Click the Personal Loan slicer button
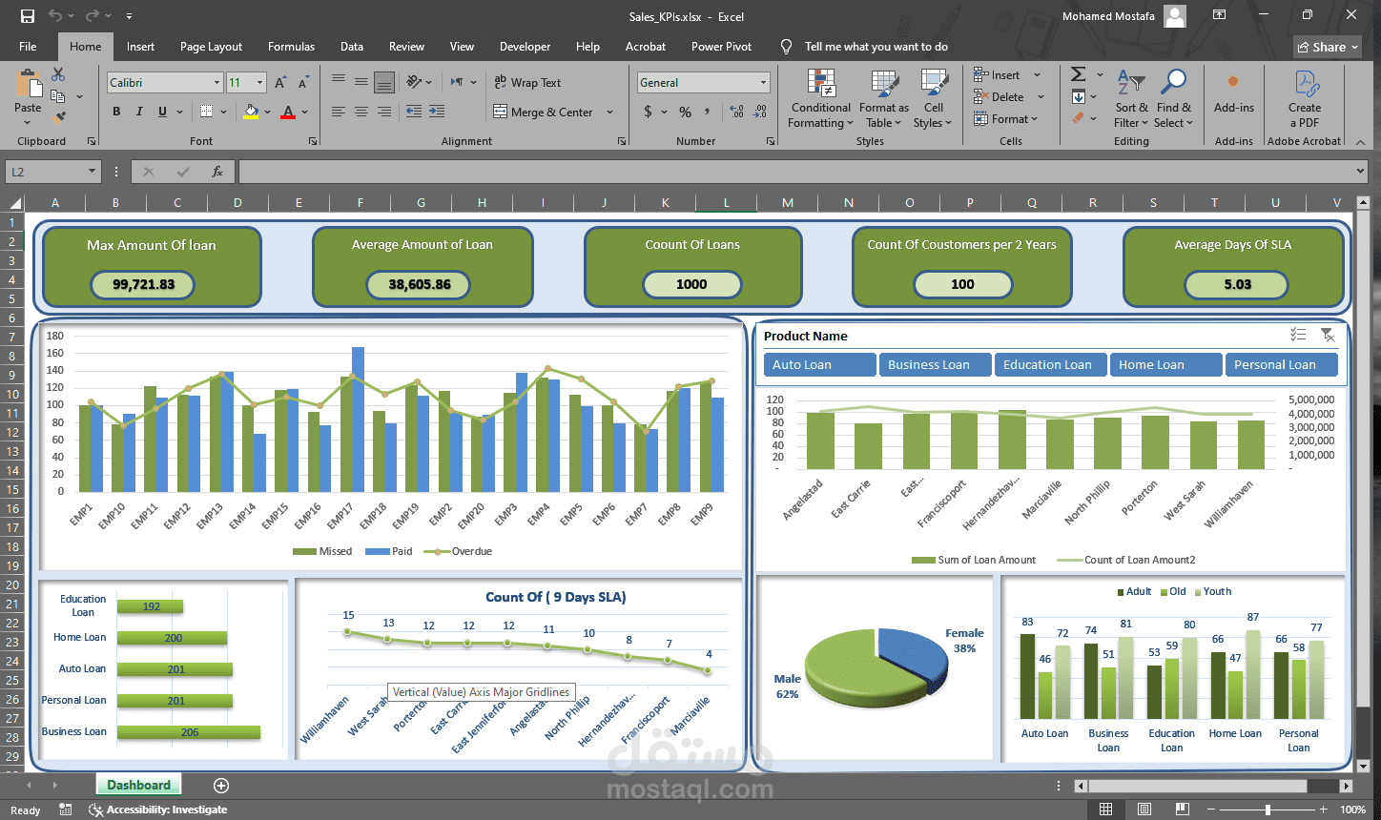This screenshot has width=1381, height=820. [x=1281, y=365]
